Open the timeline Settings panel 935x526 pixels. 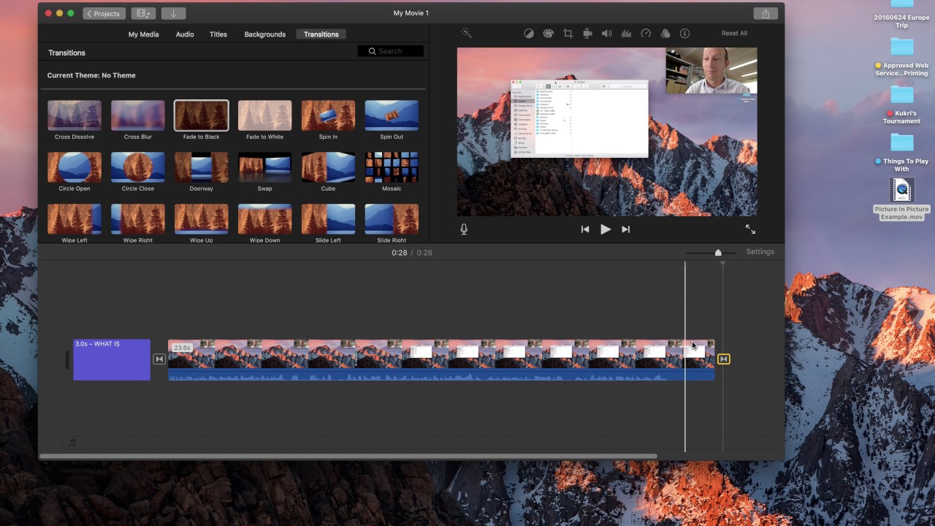760,251
